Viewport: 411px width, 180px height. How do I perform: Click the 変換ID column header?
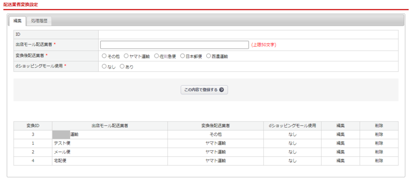[x=33, y=126]
